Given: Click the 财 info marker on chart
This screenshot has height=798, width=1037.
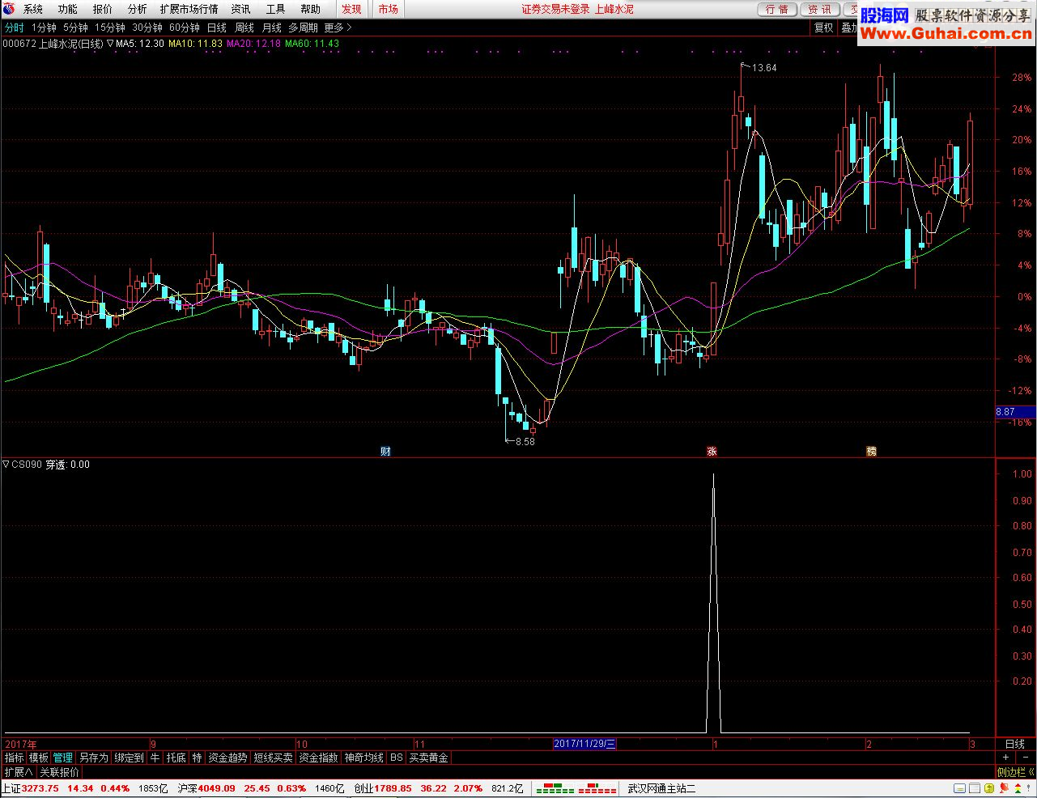Looking at the screenshot, I should pos(385,452).
